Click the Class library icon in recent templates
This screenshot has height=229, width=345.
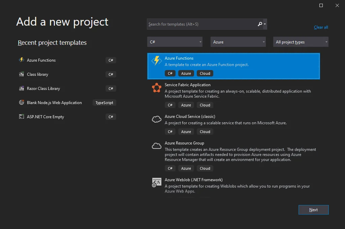22,74
